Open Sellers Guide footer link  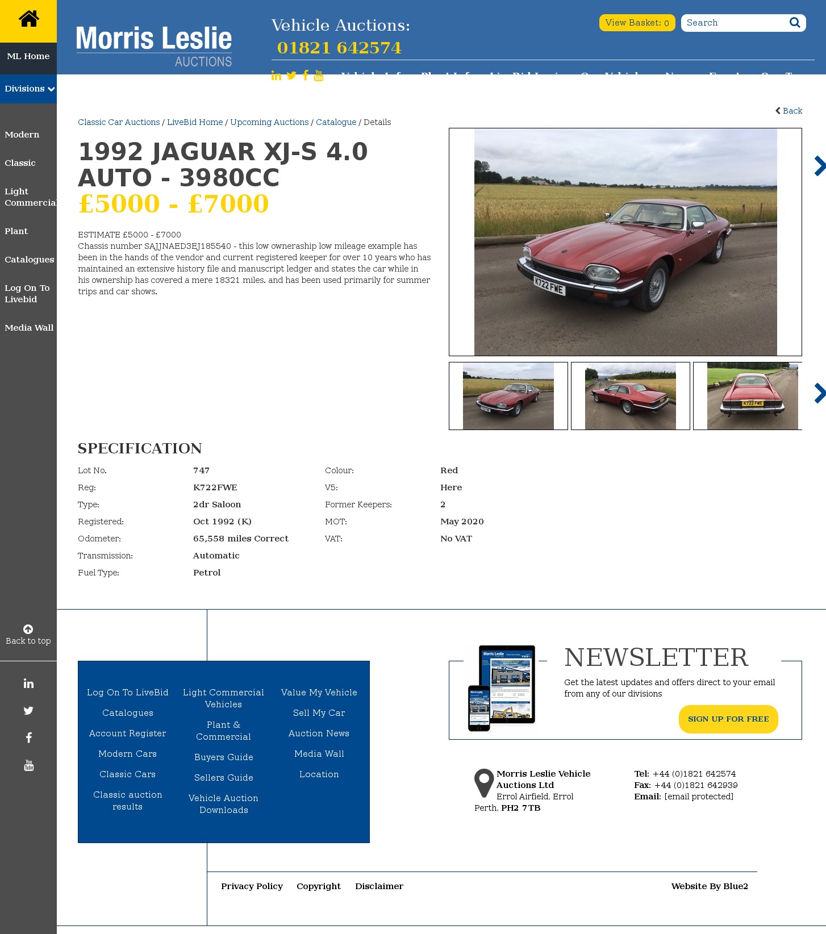[x=224, y=778]
